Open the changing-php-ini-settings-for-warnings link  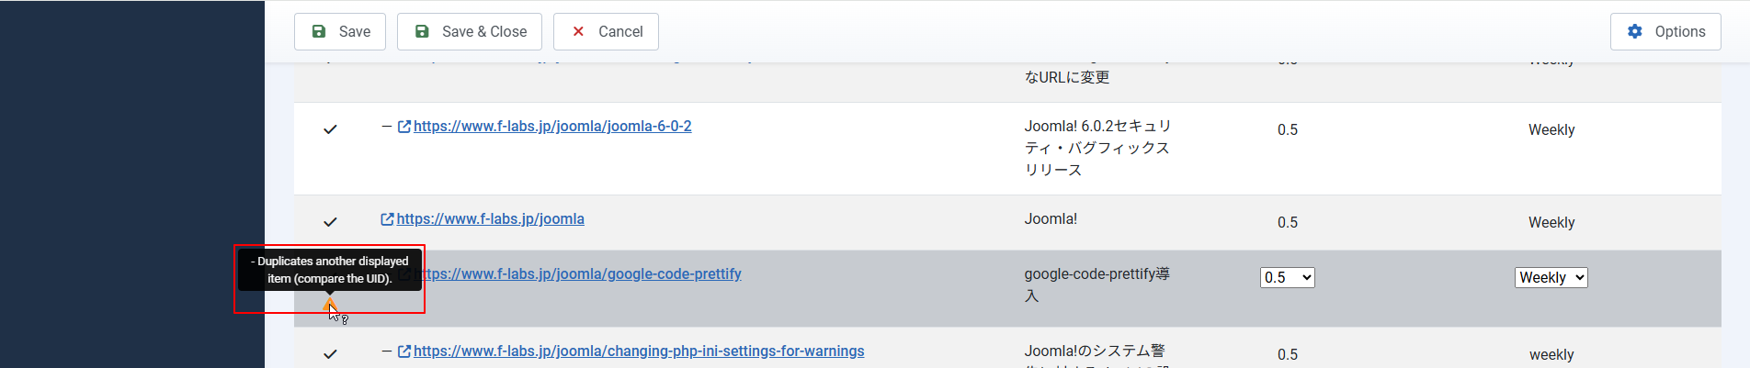(639, 351)
